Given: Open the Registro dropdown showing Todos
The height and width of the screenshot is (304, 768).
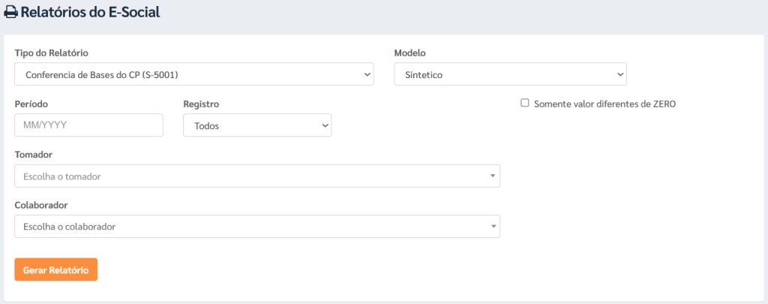Looking at the screenshot, I should pyautogui.click(x=257, y=125).
